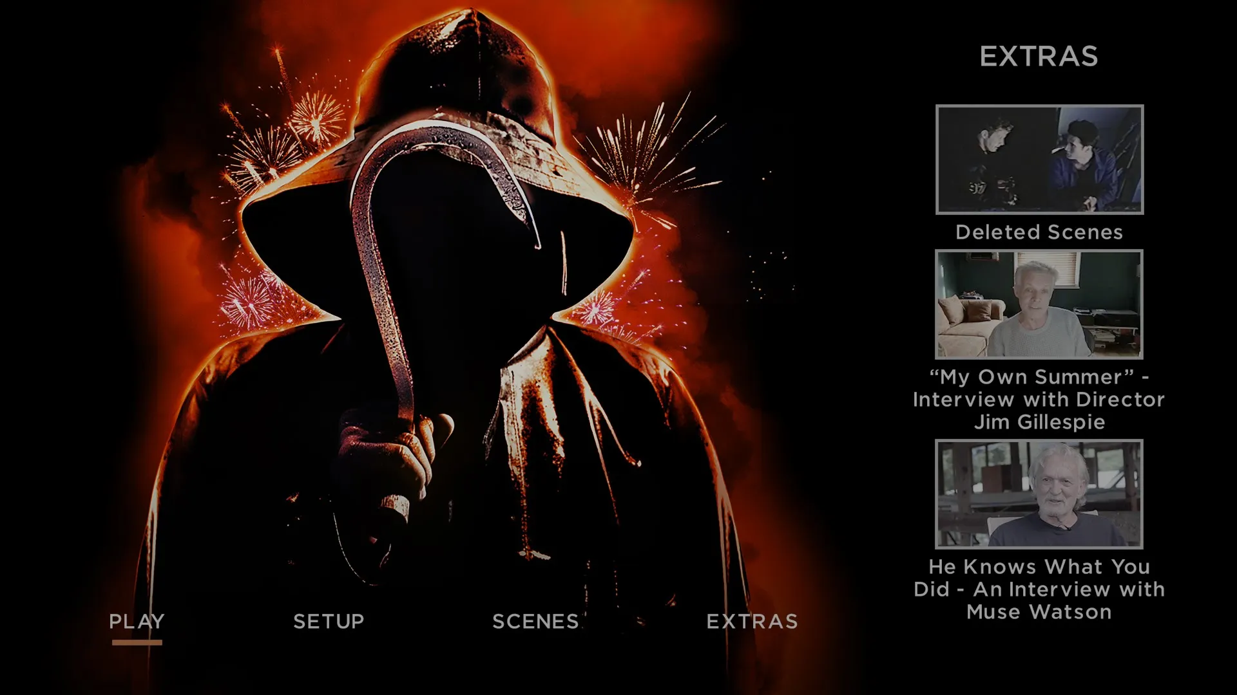Open the chapter selection via SCENES
Image resolution: width=1237 pixels, height=695 pixels.
[535, 621]
